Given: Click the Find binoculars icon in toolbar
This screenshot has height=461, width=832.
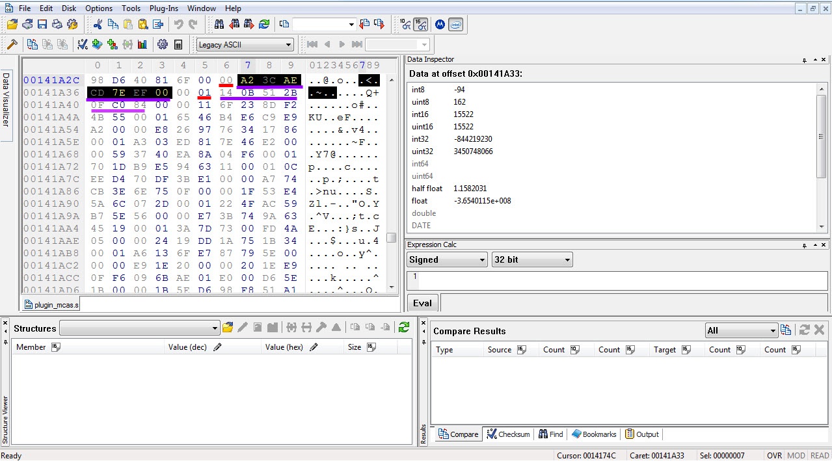Looking at the screenshot, I should [219, 25].
